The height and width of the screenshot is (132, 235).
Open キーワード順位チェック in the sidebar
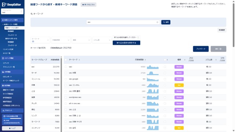[x=11, y=81]
